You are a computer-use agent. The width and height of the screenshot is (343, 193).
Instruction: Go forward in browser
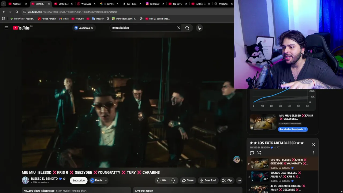point(10,12)
